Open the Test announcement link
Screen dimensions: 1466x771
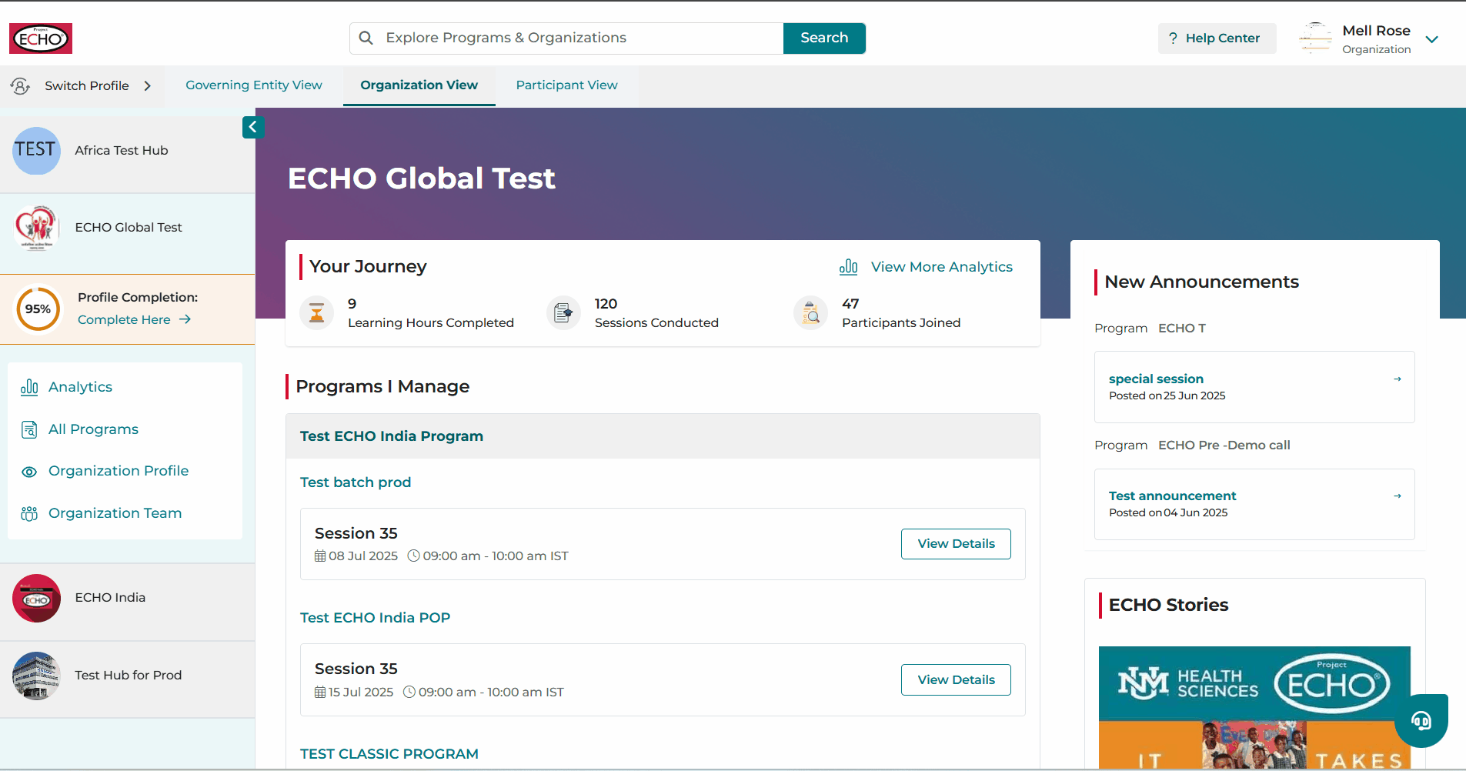(1172, 496)
